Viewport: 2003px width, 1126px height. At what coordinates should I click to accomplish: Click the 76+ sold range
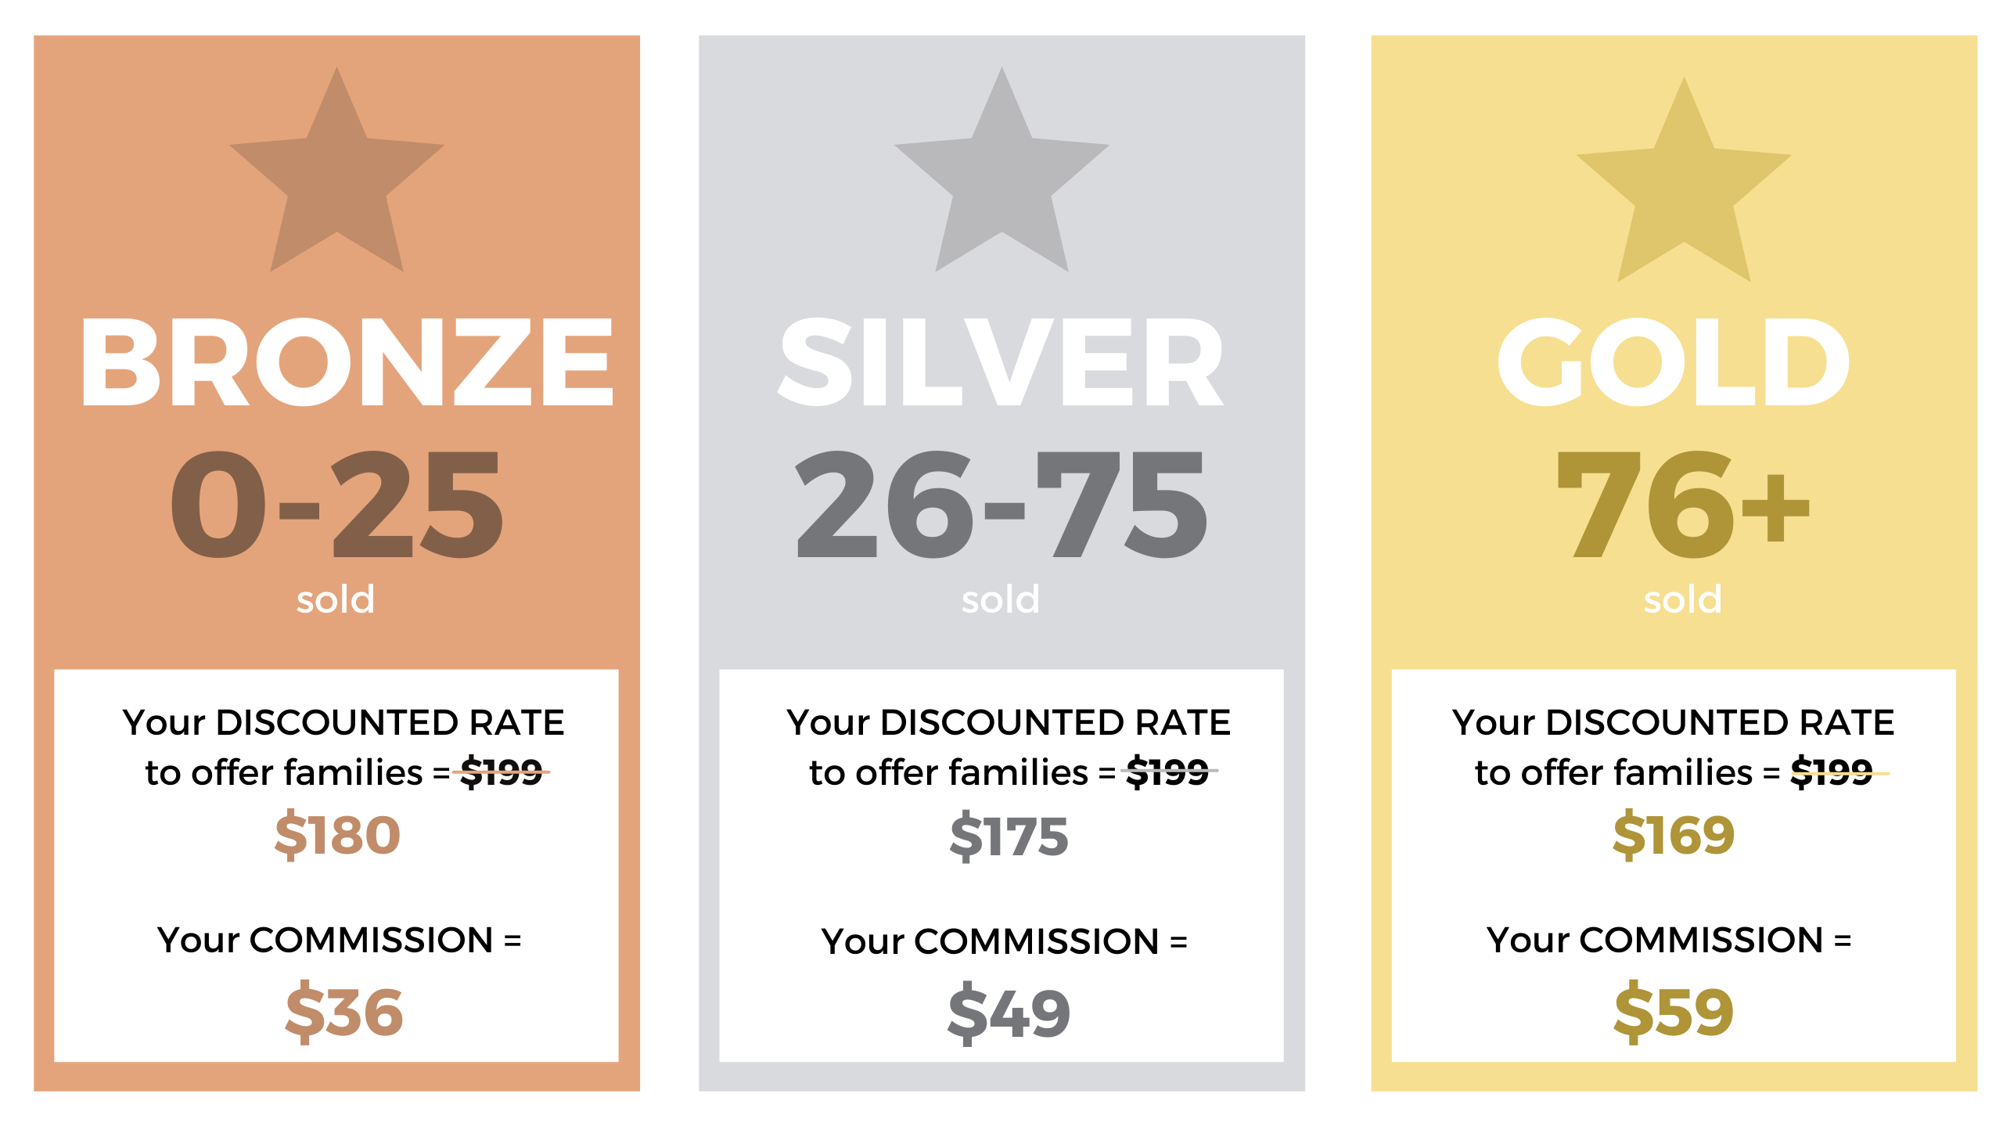click(1683, 505)
